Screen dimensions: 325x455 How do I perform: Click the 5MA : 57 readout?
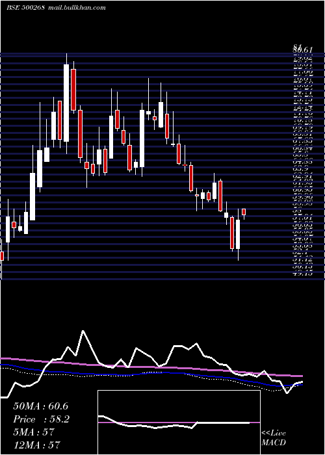tap(34, 432)
